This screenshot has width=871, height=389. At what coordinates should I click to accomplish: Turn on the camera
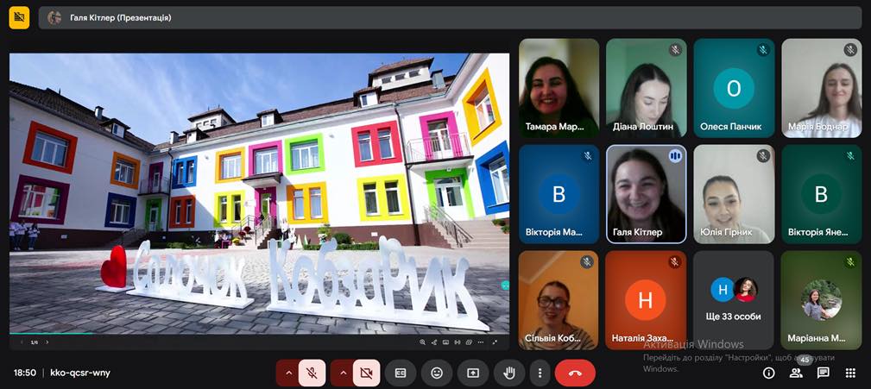tap(366, 373)
